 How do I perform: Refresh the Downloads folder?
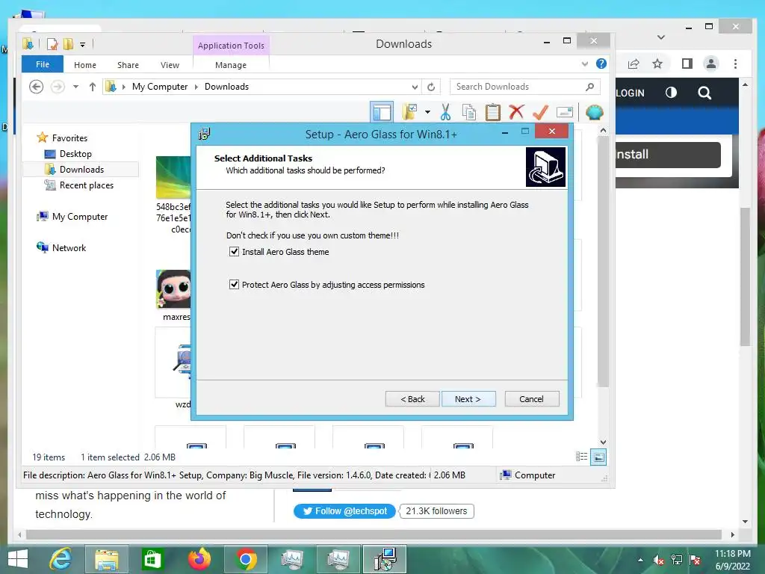click(x=431, y=87)
